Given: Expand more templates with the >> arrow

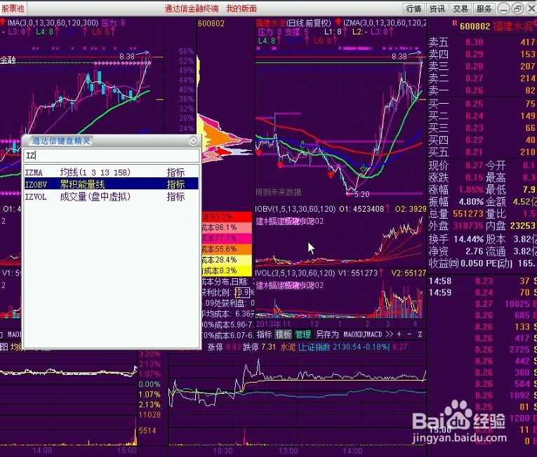Looking at the screenshot, I should pyautogui.click(x=389, y=334).
